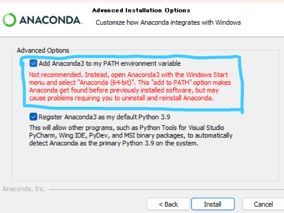Click the "Customize how Anaconda integrates with Windows" subtitle
This screenshot has height=213, width=284.
click(168, 23)
